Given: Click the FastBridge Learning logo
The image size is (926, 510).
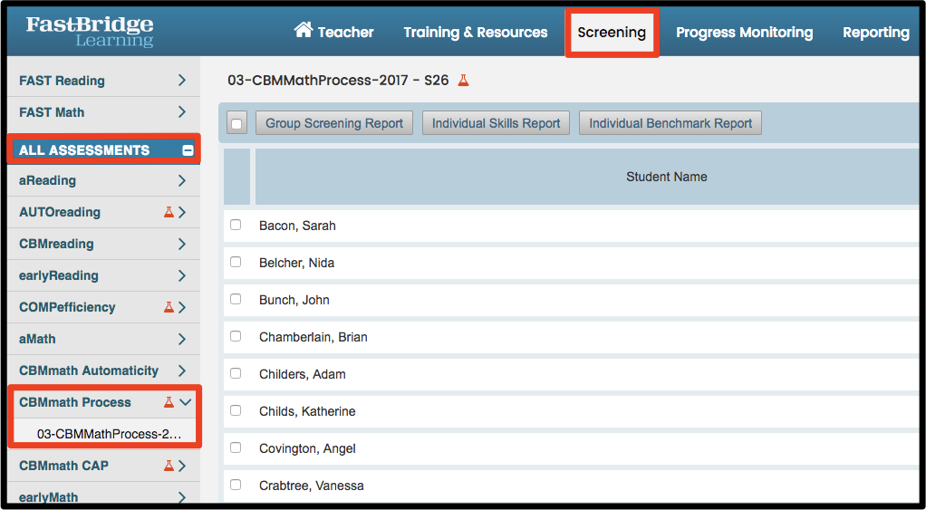Looking at the screenshot, I should click(90, 32).
